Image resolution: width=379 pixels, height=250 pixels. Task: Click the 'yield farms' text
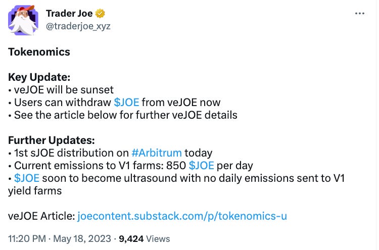click(x=35, y=191)
